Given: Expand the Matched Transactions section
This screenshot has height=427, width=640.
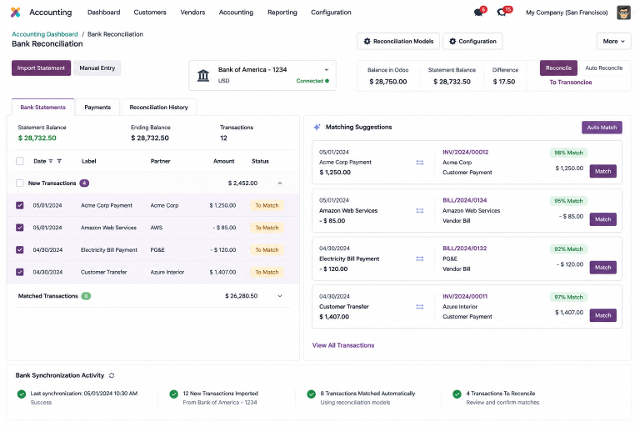Looking at the screenshot, I should [x=280, y=296].
